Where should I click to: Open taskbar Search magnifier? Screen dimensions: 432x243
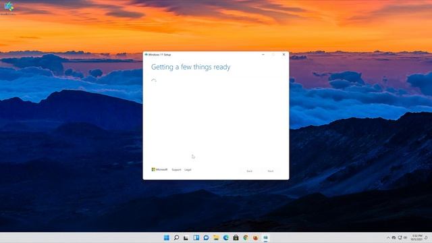point(176,238)
